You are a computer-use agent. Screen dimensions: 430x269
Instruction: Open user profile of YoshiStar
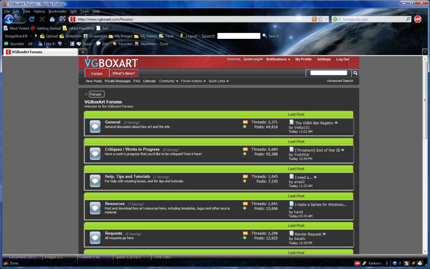[x=302, y=155]
